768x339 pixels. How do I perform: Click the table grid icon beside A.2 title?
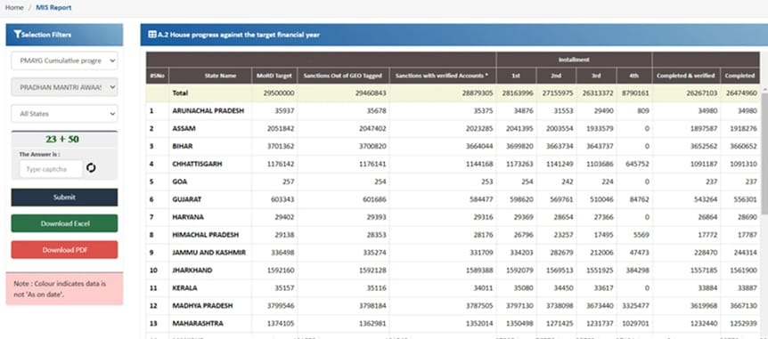tap(152, 35)
